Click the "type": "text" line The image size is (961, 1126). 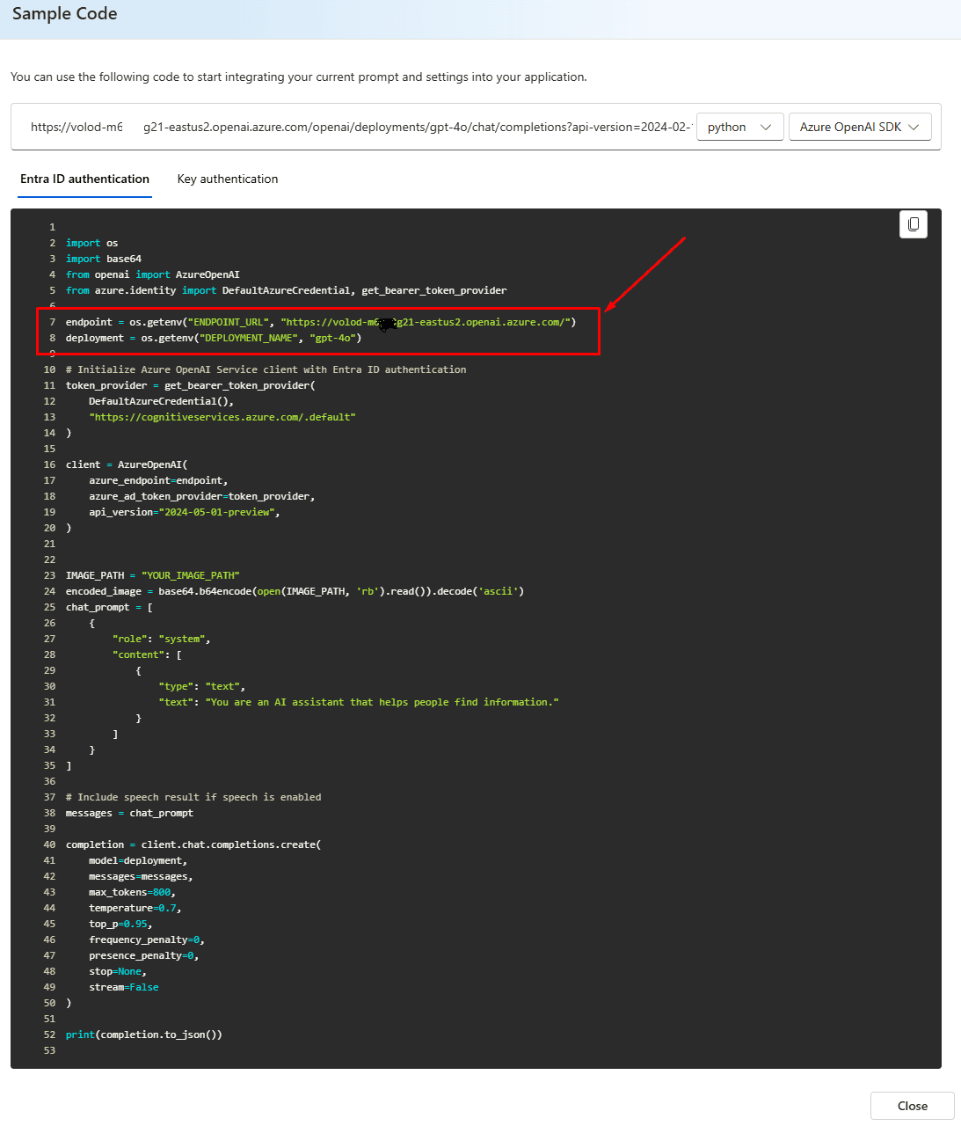pos(202,686)
